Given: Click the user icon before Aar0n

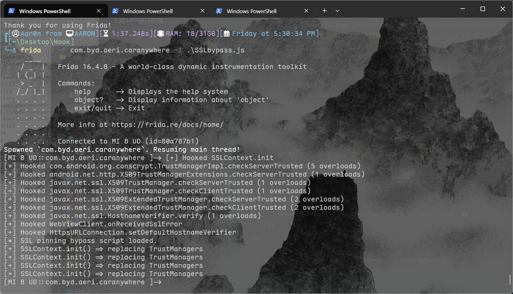Looking at the screenshot, I should click(16, 33).
